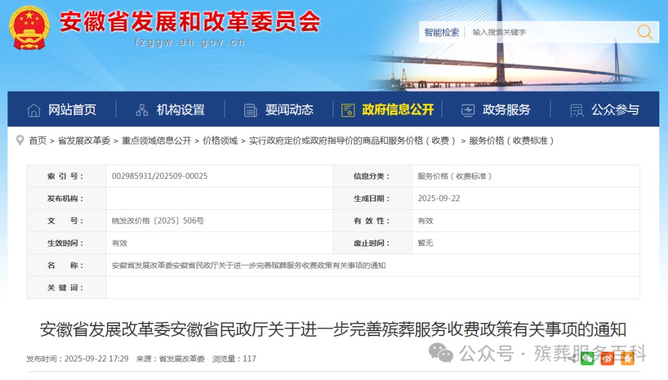Share the page to Sina Weibo
Image resolution: width=668 pixels, height=380 pixels.
coord(607,358)
